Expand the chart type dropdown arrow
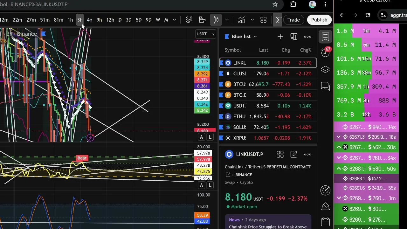The height and width of the screenshot is (229, 407). (x=227, y=20)
